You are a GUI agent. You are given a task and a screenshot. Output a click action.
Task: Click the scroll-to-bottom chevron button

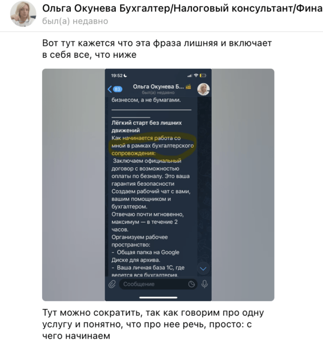[203, 269]
